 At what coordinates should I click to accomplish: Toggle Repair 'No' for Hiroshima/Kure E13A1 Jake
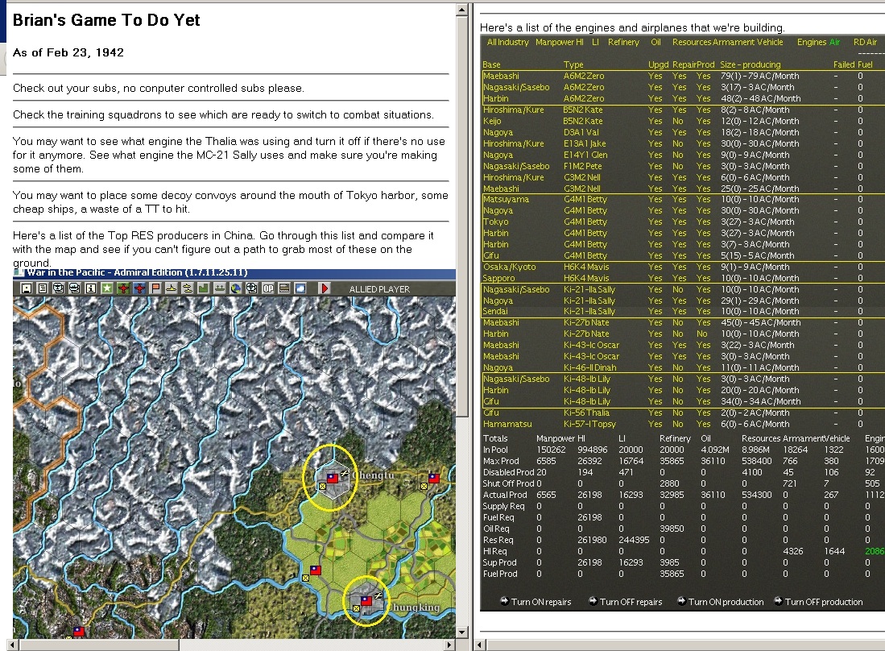tap(678, 144)
